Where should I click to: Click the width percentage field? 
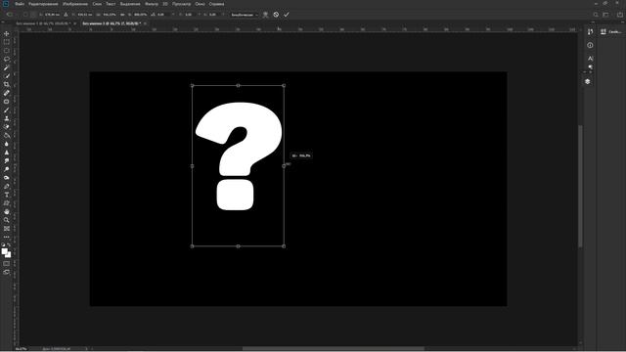[x=110, y=15]
